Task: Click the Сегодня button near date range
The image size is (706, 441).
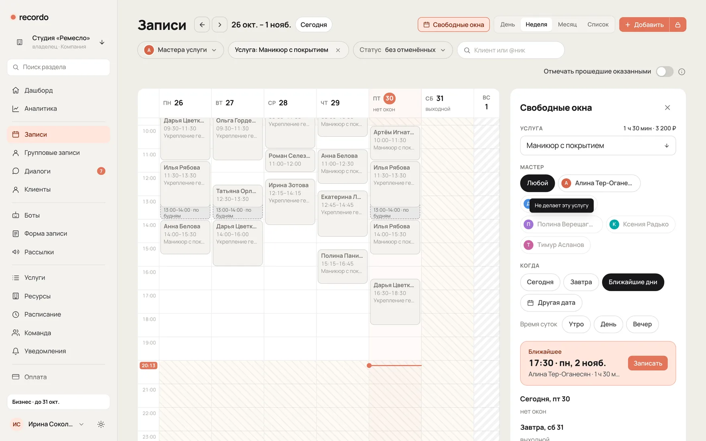Action: (x=314, y=24)
